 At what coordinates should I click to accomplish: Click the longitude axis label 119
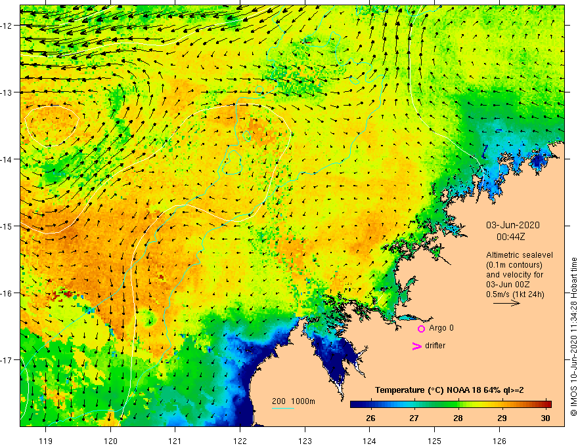point(46,441)
